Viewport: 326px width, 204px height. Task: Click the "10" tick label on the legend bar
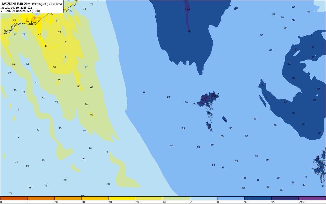pos(29,202)
